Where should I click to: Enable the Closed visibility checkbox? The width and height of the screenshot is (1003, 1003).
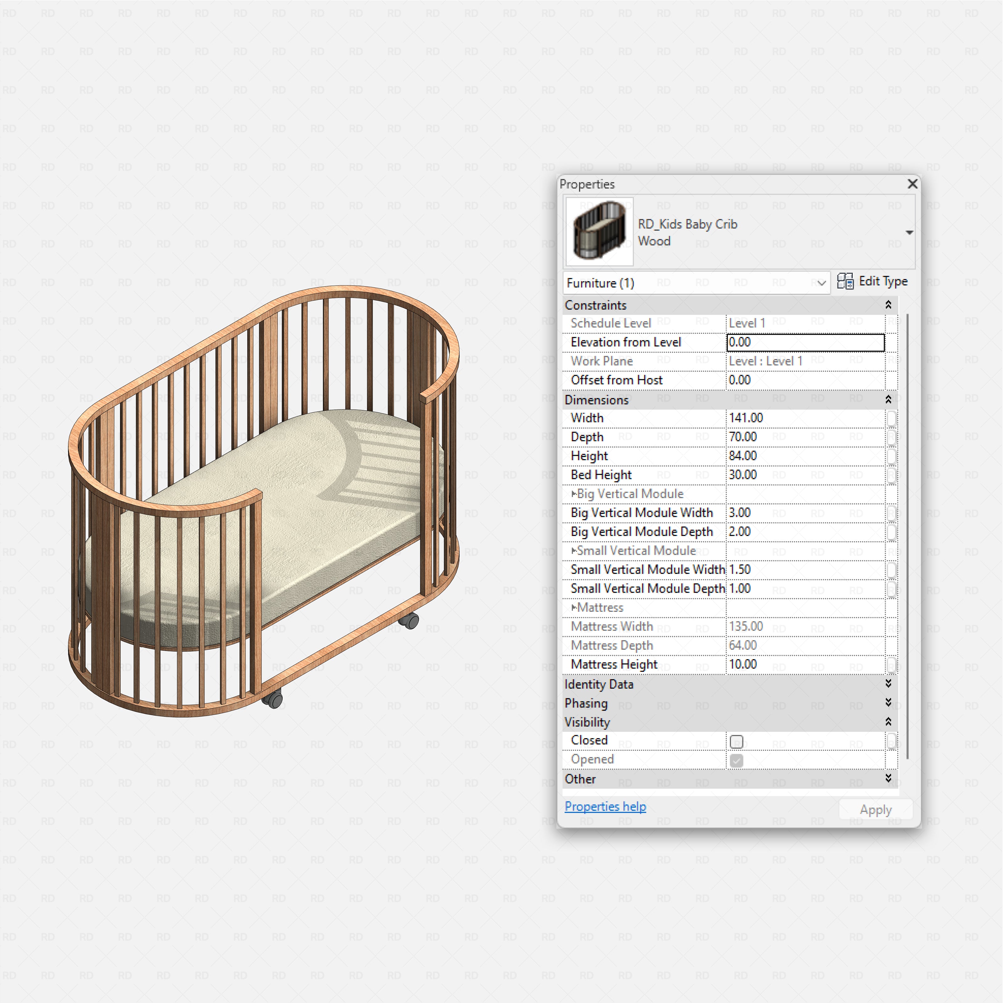tap(737, 741)
